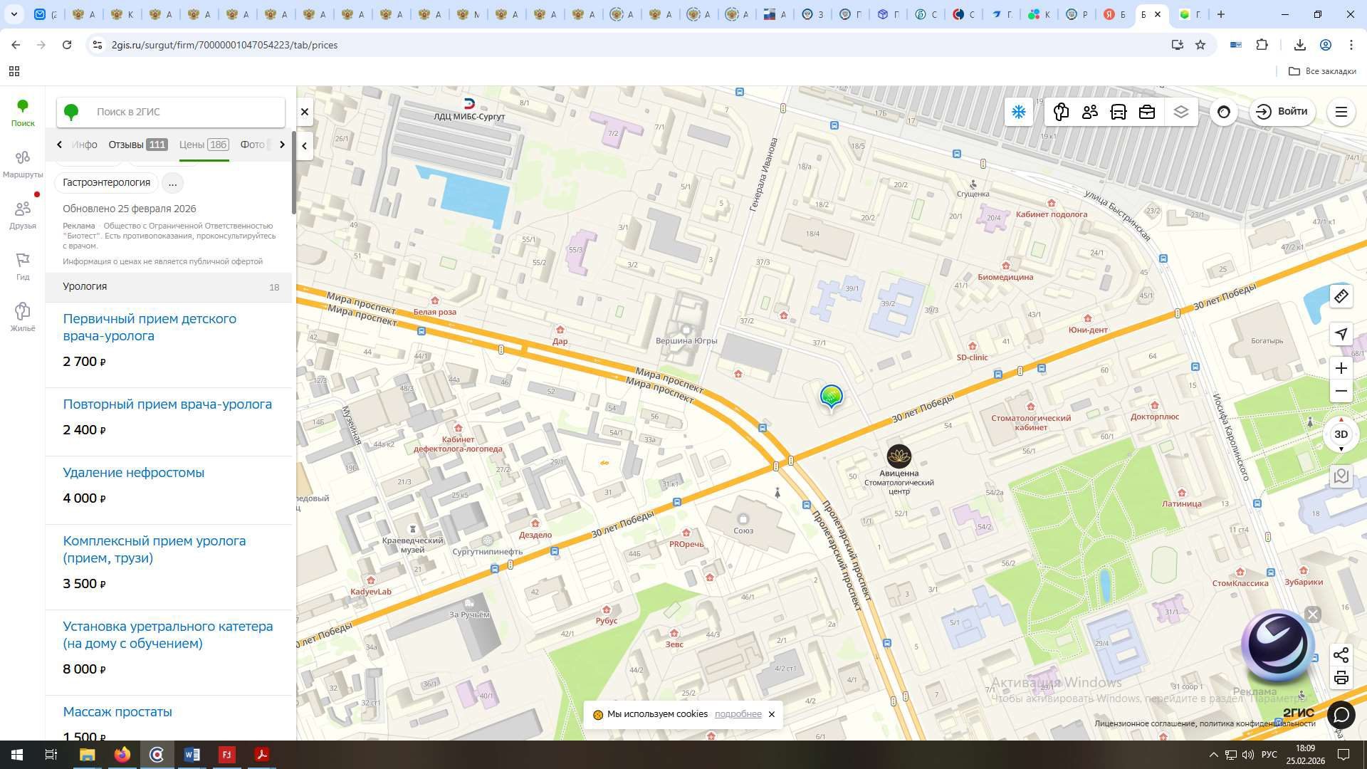Open the hamburger menu on the map

1341,112
